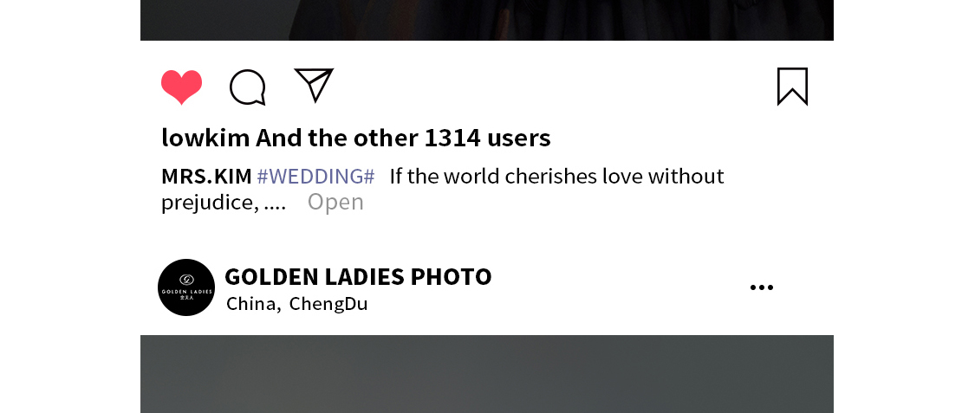Open the GOLDEN LADIES PHOTO account name
The width and height of the screenshot is (975, 413).
358,276
